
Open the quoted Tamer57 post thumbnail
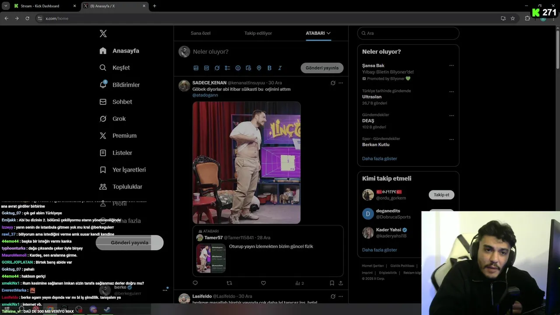[211, 258]
